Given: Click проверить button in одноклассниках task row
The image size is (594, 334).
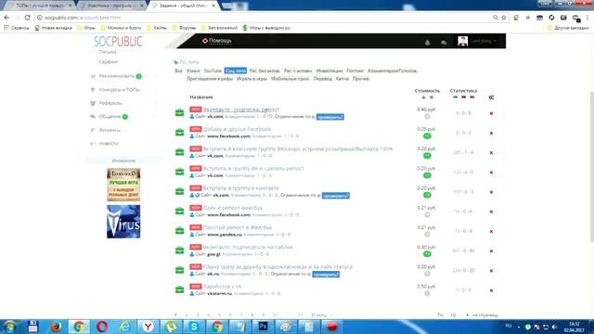Looking at the screenshot, I should tap(326, 275).
